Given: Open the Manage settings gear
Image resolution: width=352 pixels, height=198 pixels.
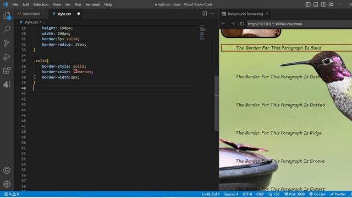Looking at the screenshot, I should click(x=7, y=184).
